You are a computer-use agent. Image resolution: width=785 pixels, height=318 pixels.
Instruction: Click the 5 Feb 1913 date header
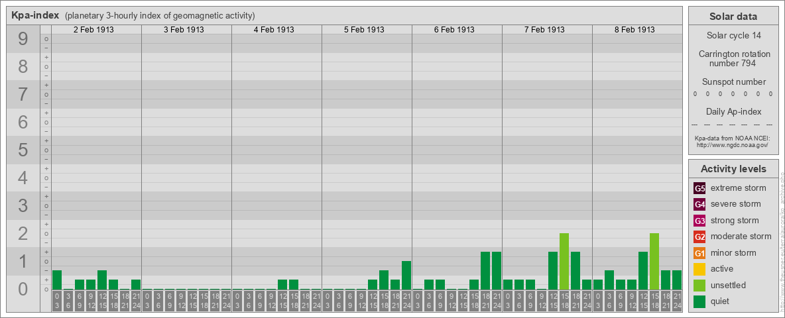364,30
